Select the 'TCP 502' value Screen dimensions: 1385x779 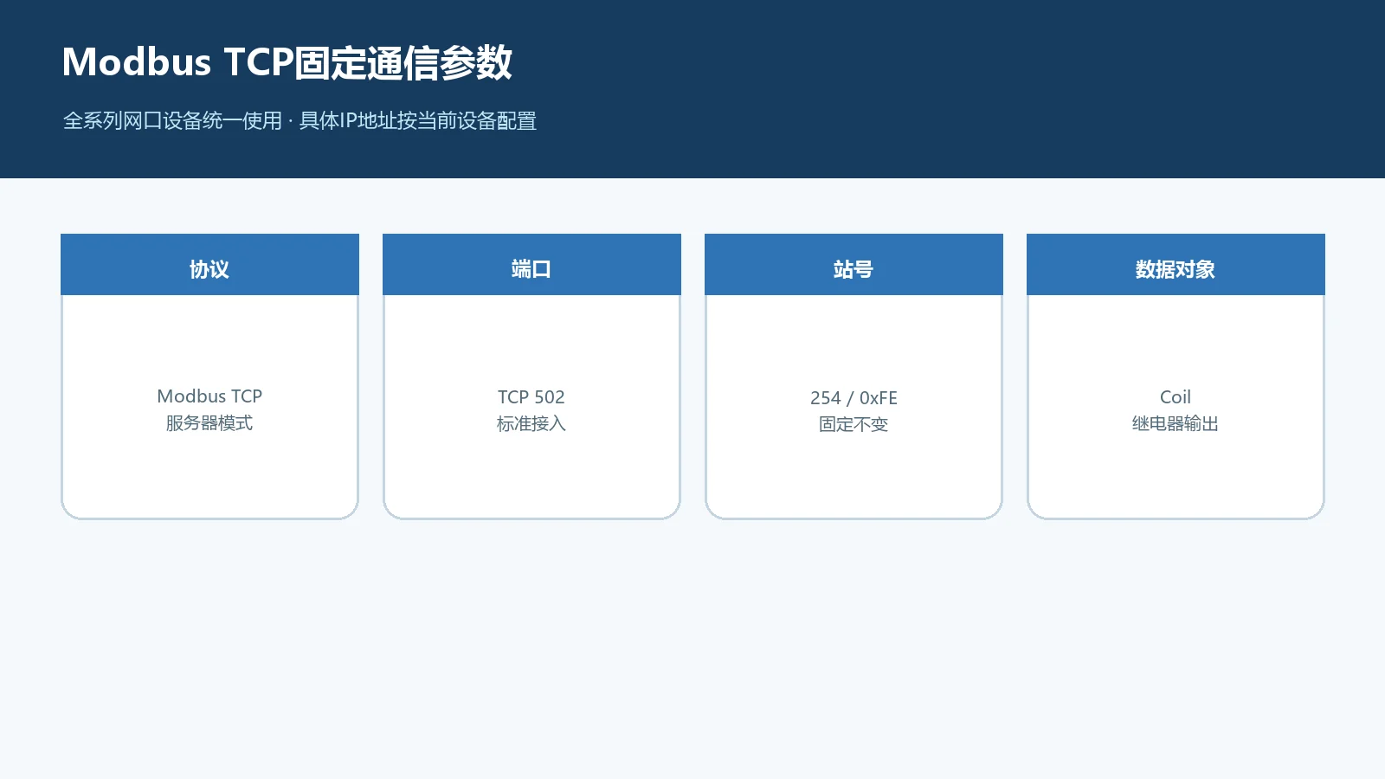531,397
